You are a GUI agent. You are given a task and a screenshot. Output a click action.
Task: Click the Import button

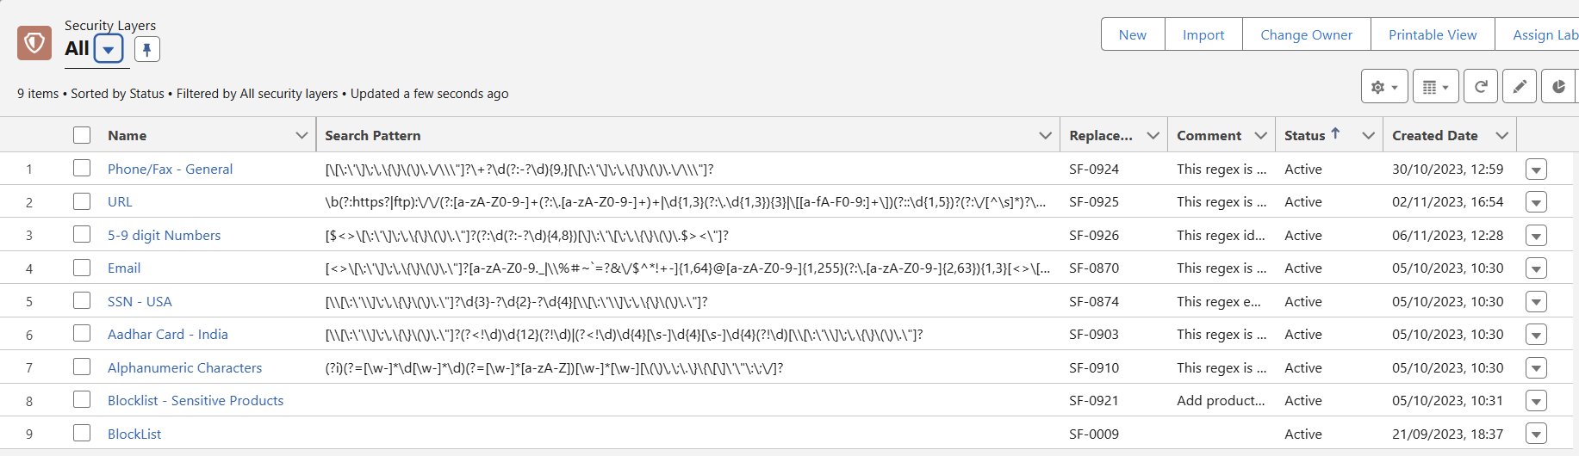pyautogui.click(x=1203, y=34)
